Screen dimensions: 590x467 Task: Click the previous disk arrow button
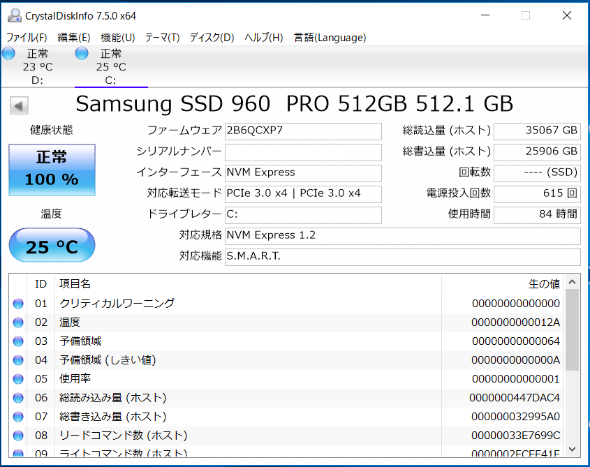tap(19, 105)
